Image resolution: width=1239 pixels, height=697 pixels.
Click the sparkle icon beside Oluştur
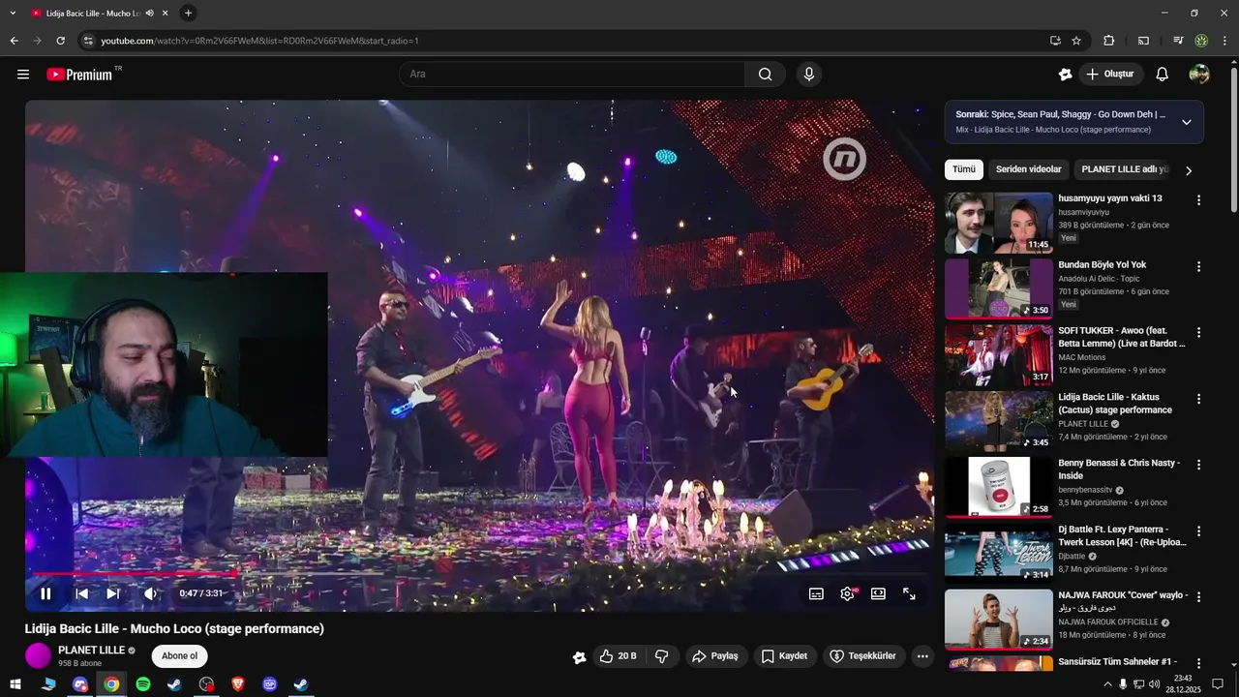1066,75
